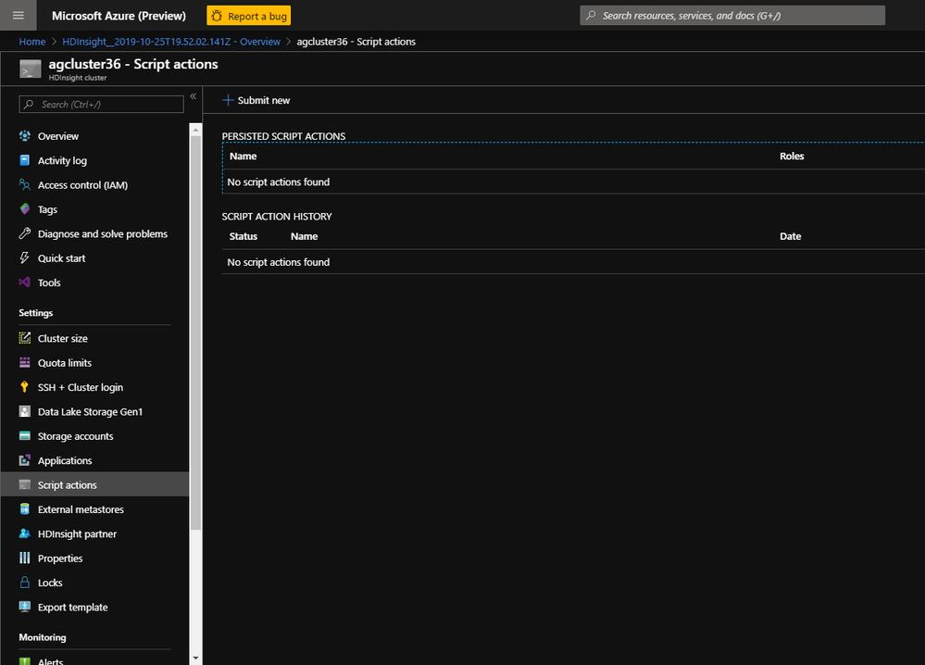Click the Cluster size icon
The image size is (925, 665).
(25, 338)
